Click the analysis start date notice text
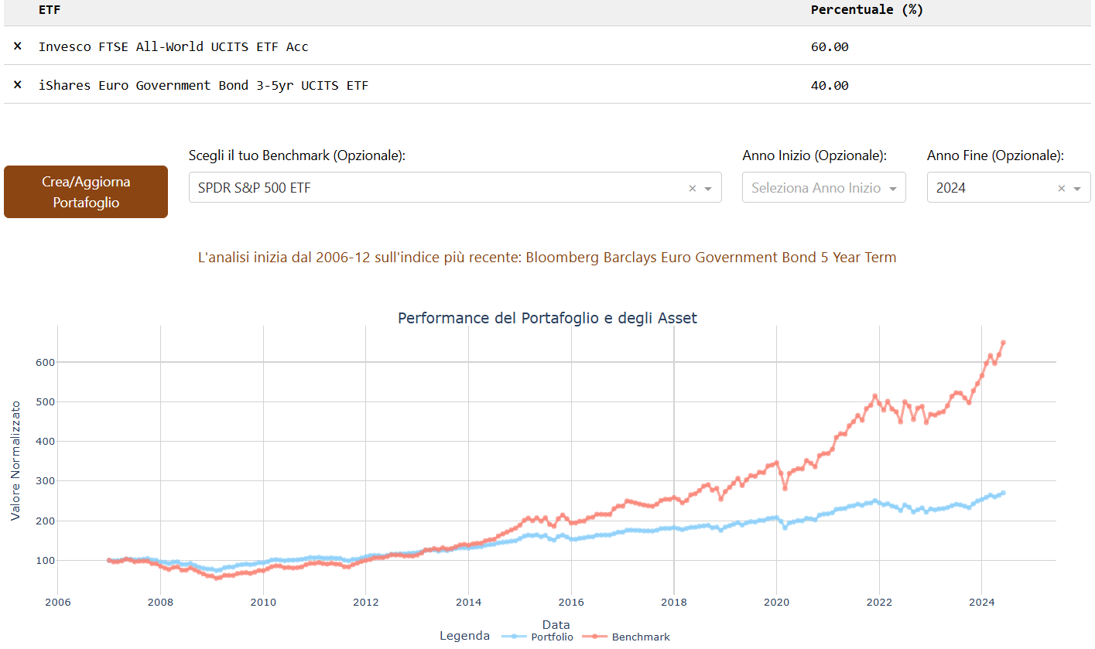This screenshot has height=649, width=1095. pos(547,258)
